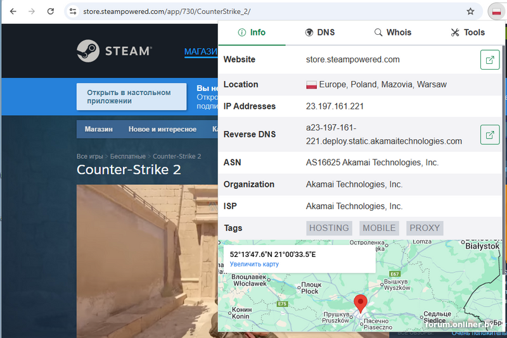
Task: Open the Все игры breadcrumb link
Action: pyautogui.click(x=89, y=156)
